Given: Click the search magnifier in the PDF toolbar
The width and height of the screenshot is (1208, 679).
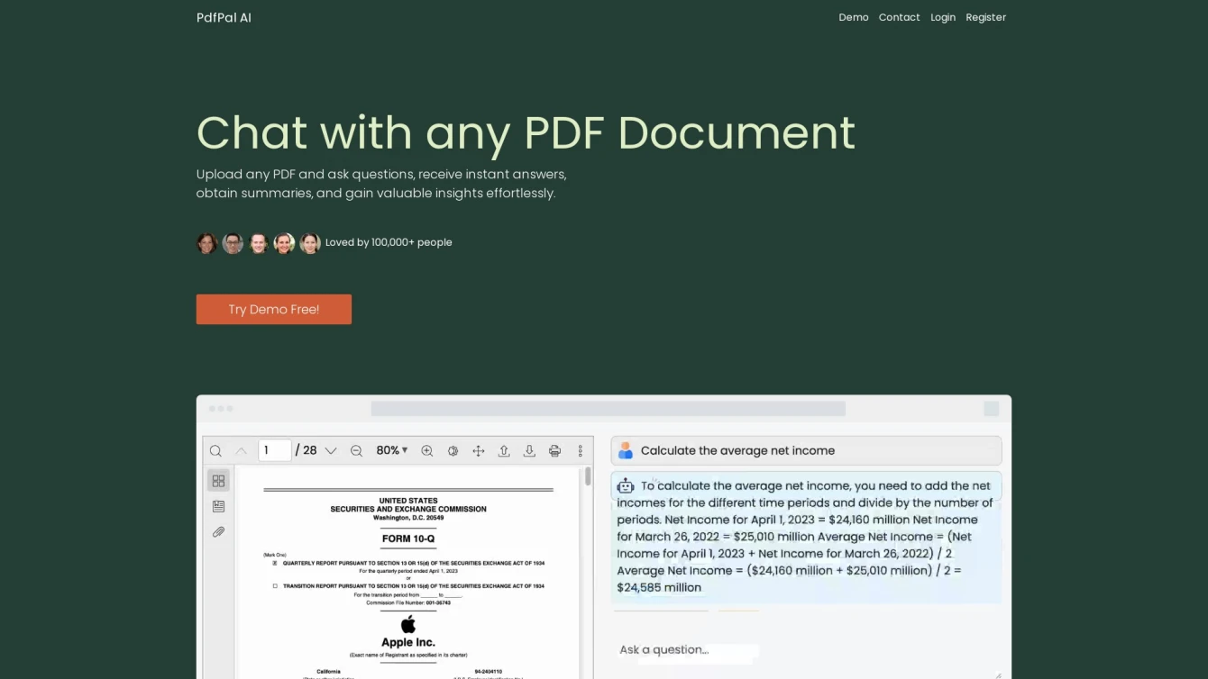Looking at the screenshot, I should click(x=215, y=450).
